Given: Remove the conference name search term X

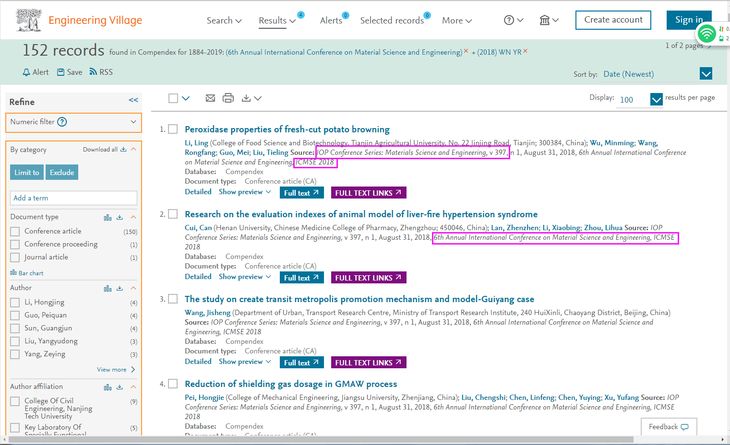Looking at the screenshot, I should pos(466,51).
